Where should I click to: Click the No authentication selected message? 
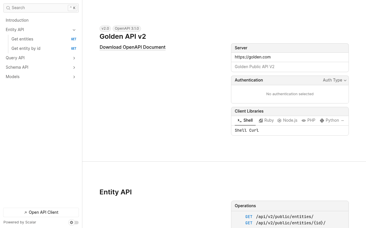coord(290,94)
